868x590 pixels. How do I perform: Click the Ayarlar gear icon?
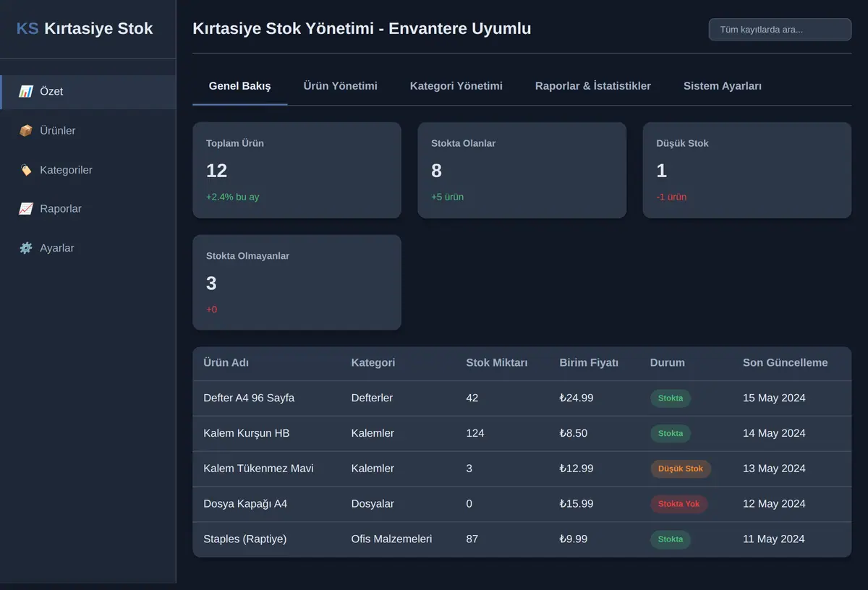(x=26, y=248)
